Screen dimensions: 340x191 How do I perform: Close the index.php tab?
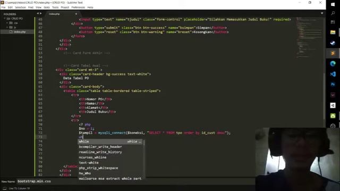coord(76,14)
